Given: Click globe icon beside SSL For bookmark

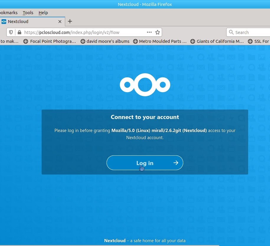Looking at the screenshot, I should [250, 41].
